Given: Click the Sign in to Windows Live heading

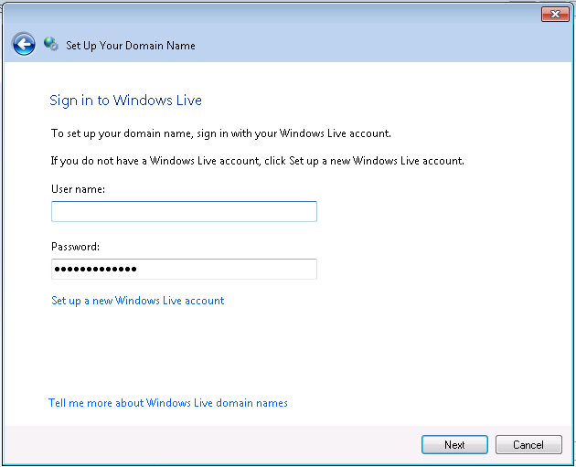Looking at the screenshot, I should [x=125, y=101].
